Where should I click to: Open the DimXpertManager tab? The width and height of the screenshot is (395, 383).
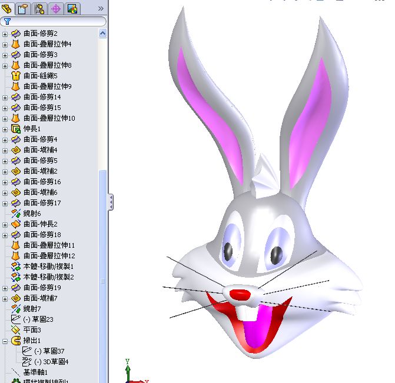click(56, 9)
